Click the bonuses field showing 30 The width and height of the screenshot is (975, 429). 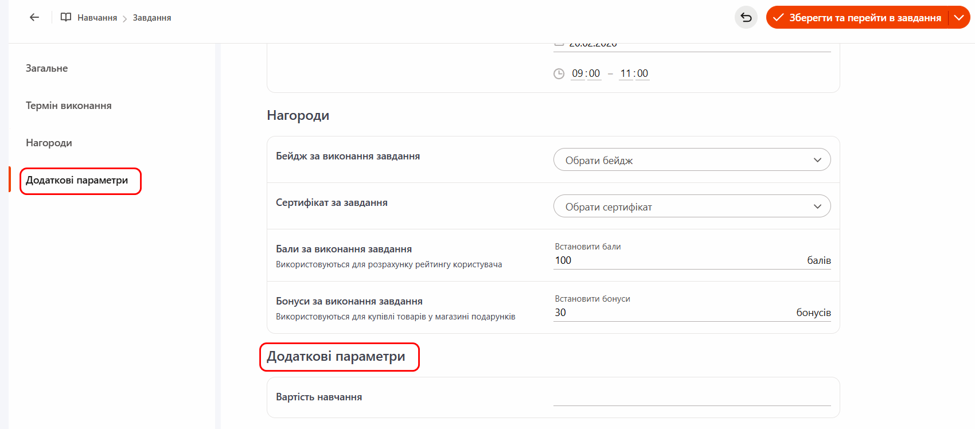[671, 313]
